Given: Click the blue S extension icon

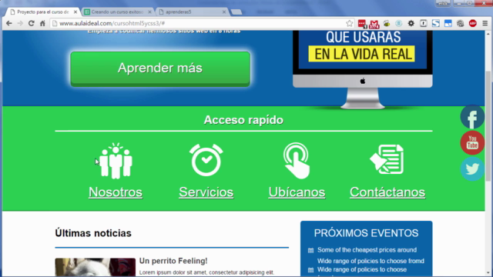Looking at the screenshot, I should point(436,23).
